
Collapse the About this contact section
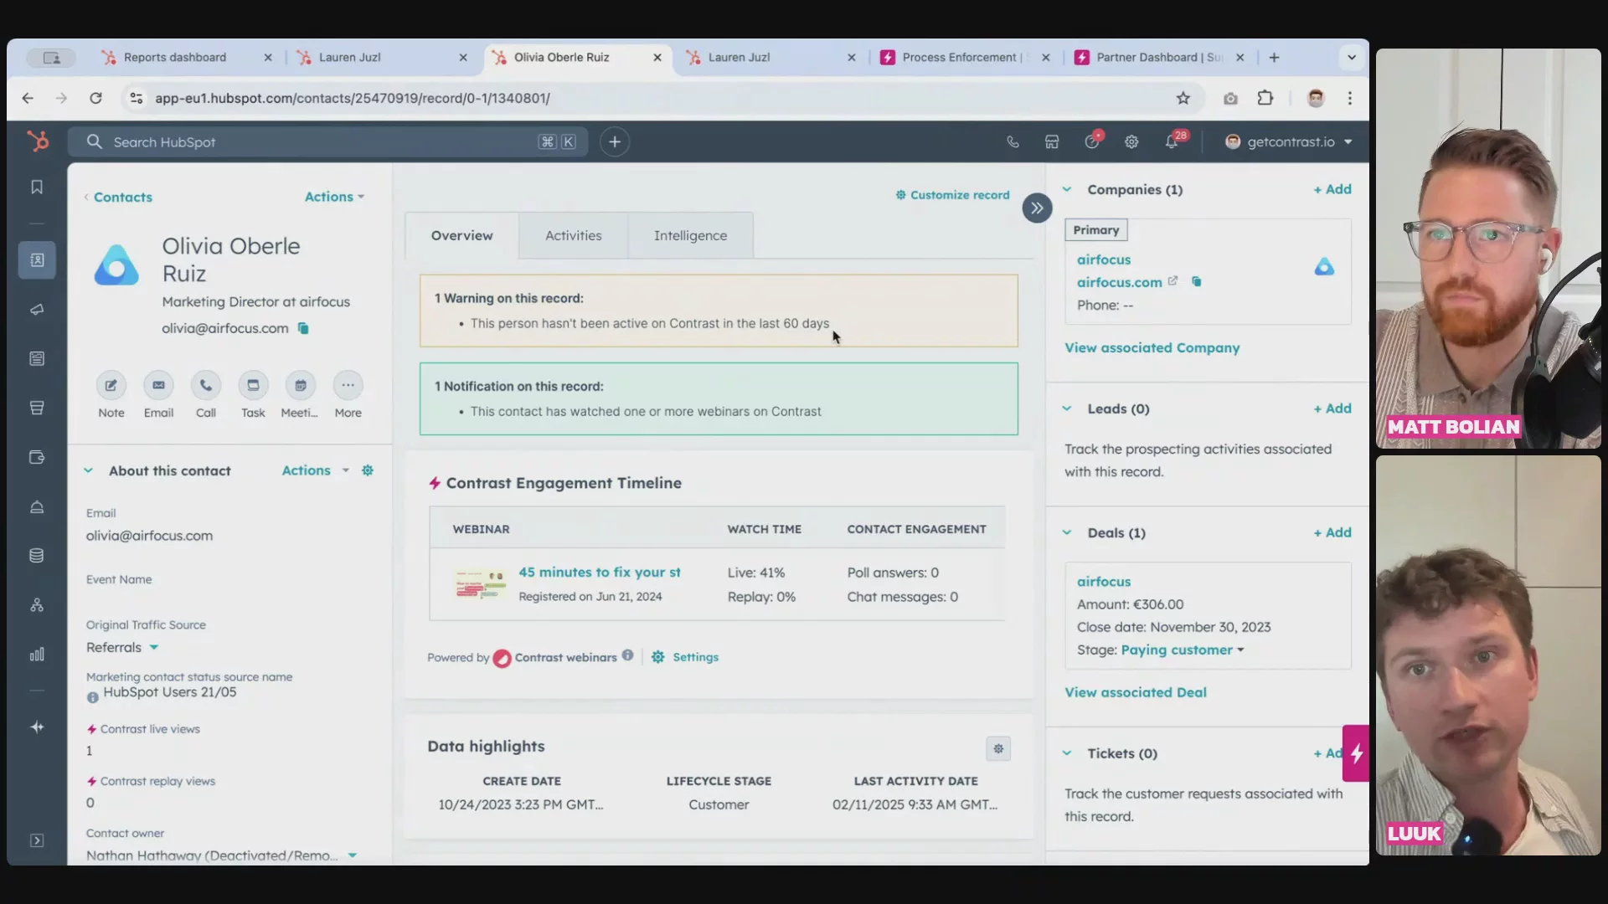point(88,471)
